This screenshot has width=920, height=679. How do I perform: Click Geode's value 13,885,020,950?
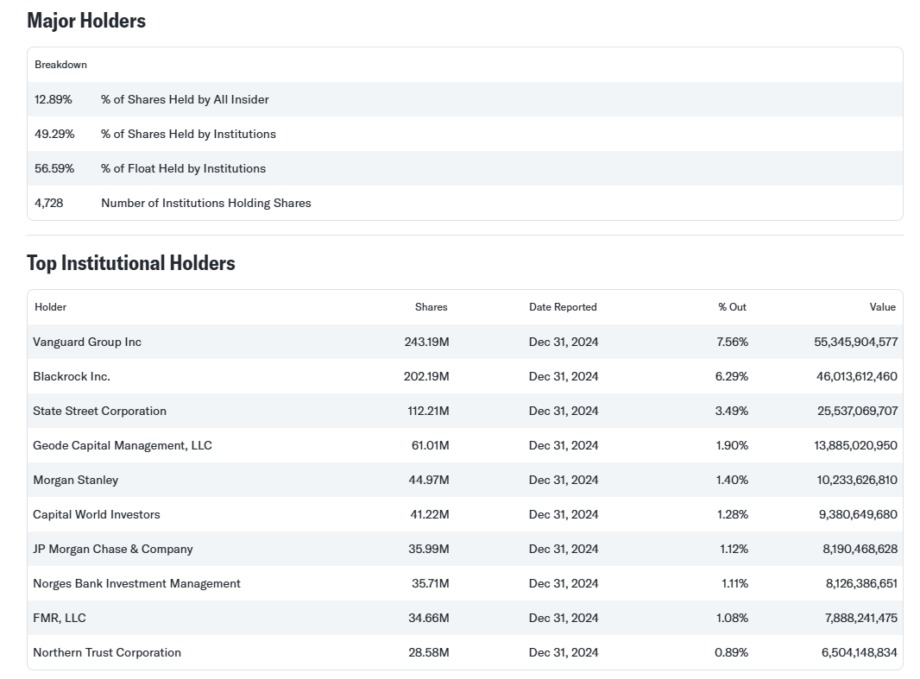855,446
